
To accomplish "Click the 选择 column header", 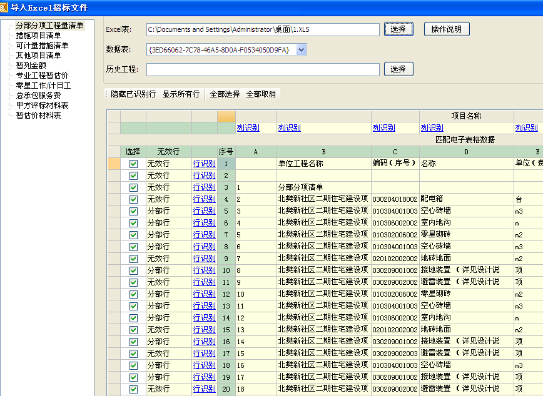I will click(133, 152).
